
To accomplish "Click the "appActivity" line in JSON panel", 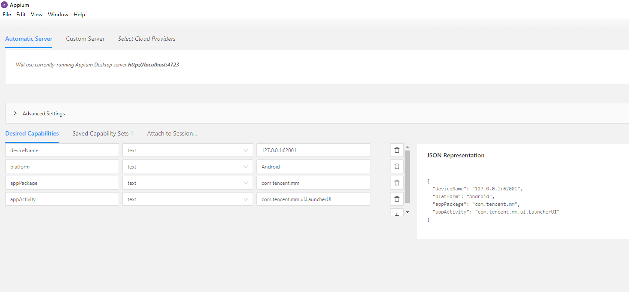I will (496, 212).
